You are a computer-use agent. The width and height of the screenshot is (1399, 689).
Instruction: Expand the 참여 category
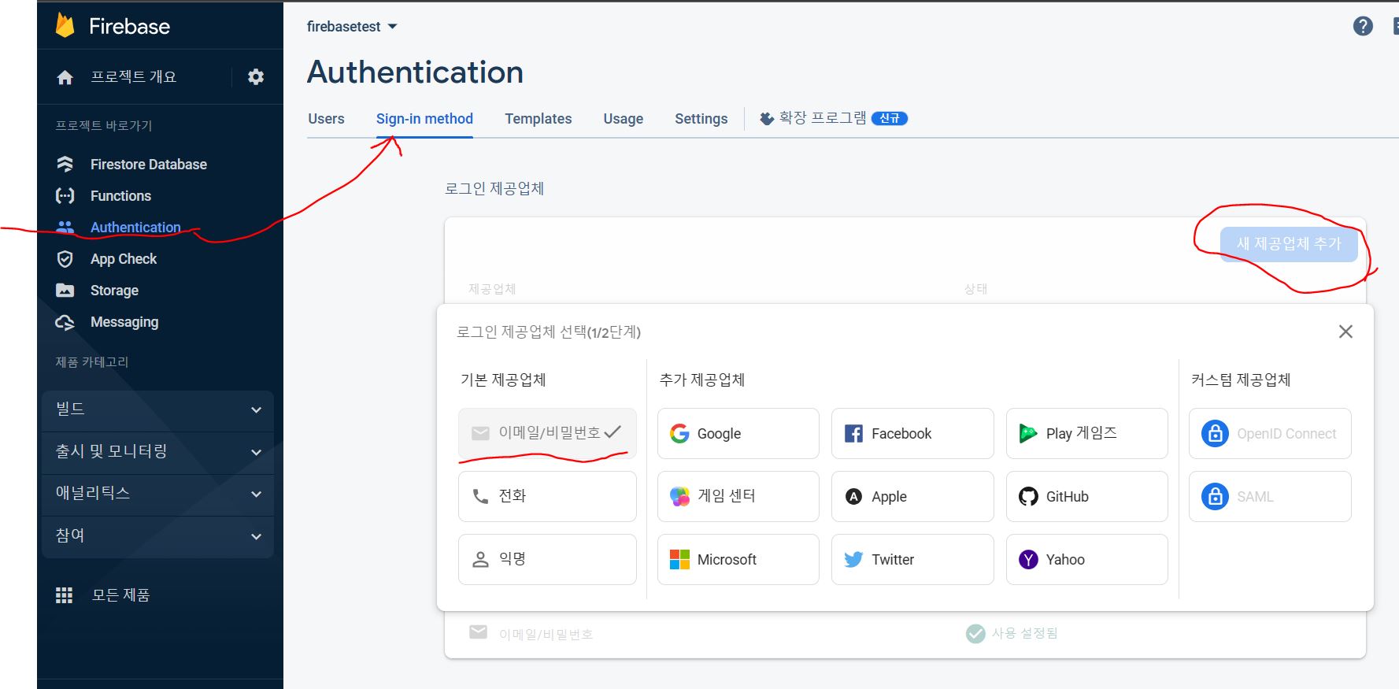157,537
